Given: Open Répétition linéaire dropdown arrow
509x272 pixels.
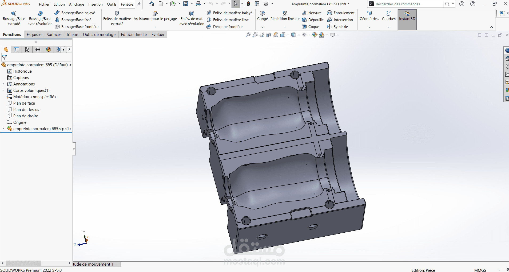Looking at the screenshot, I should click(x=285, y=27).
